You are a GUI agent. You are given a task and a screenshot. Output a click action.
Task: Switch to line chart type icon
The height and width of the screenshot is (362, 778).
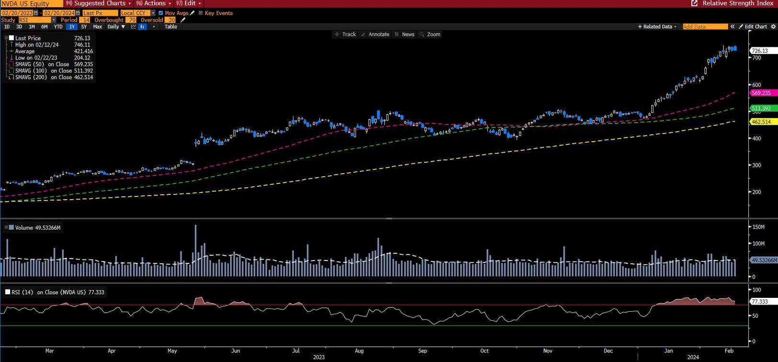coord(134,27)
